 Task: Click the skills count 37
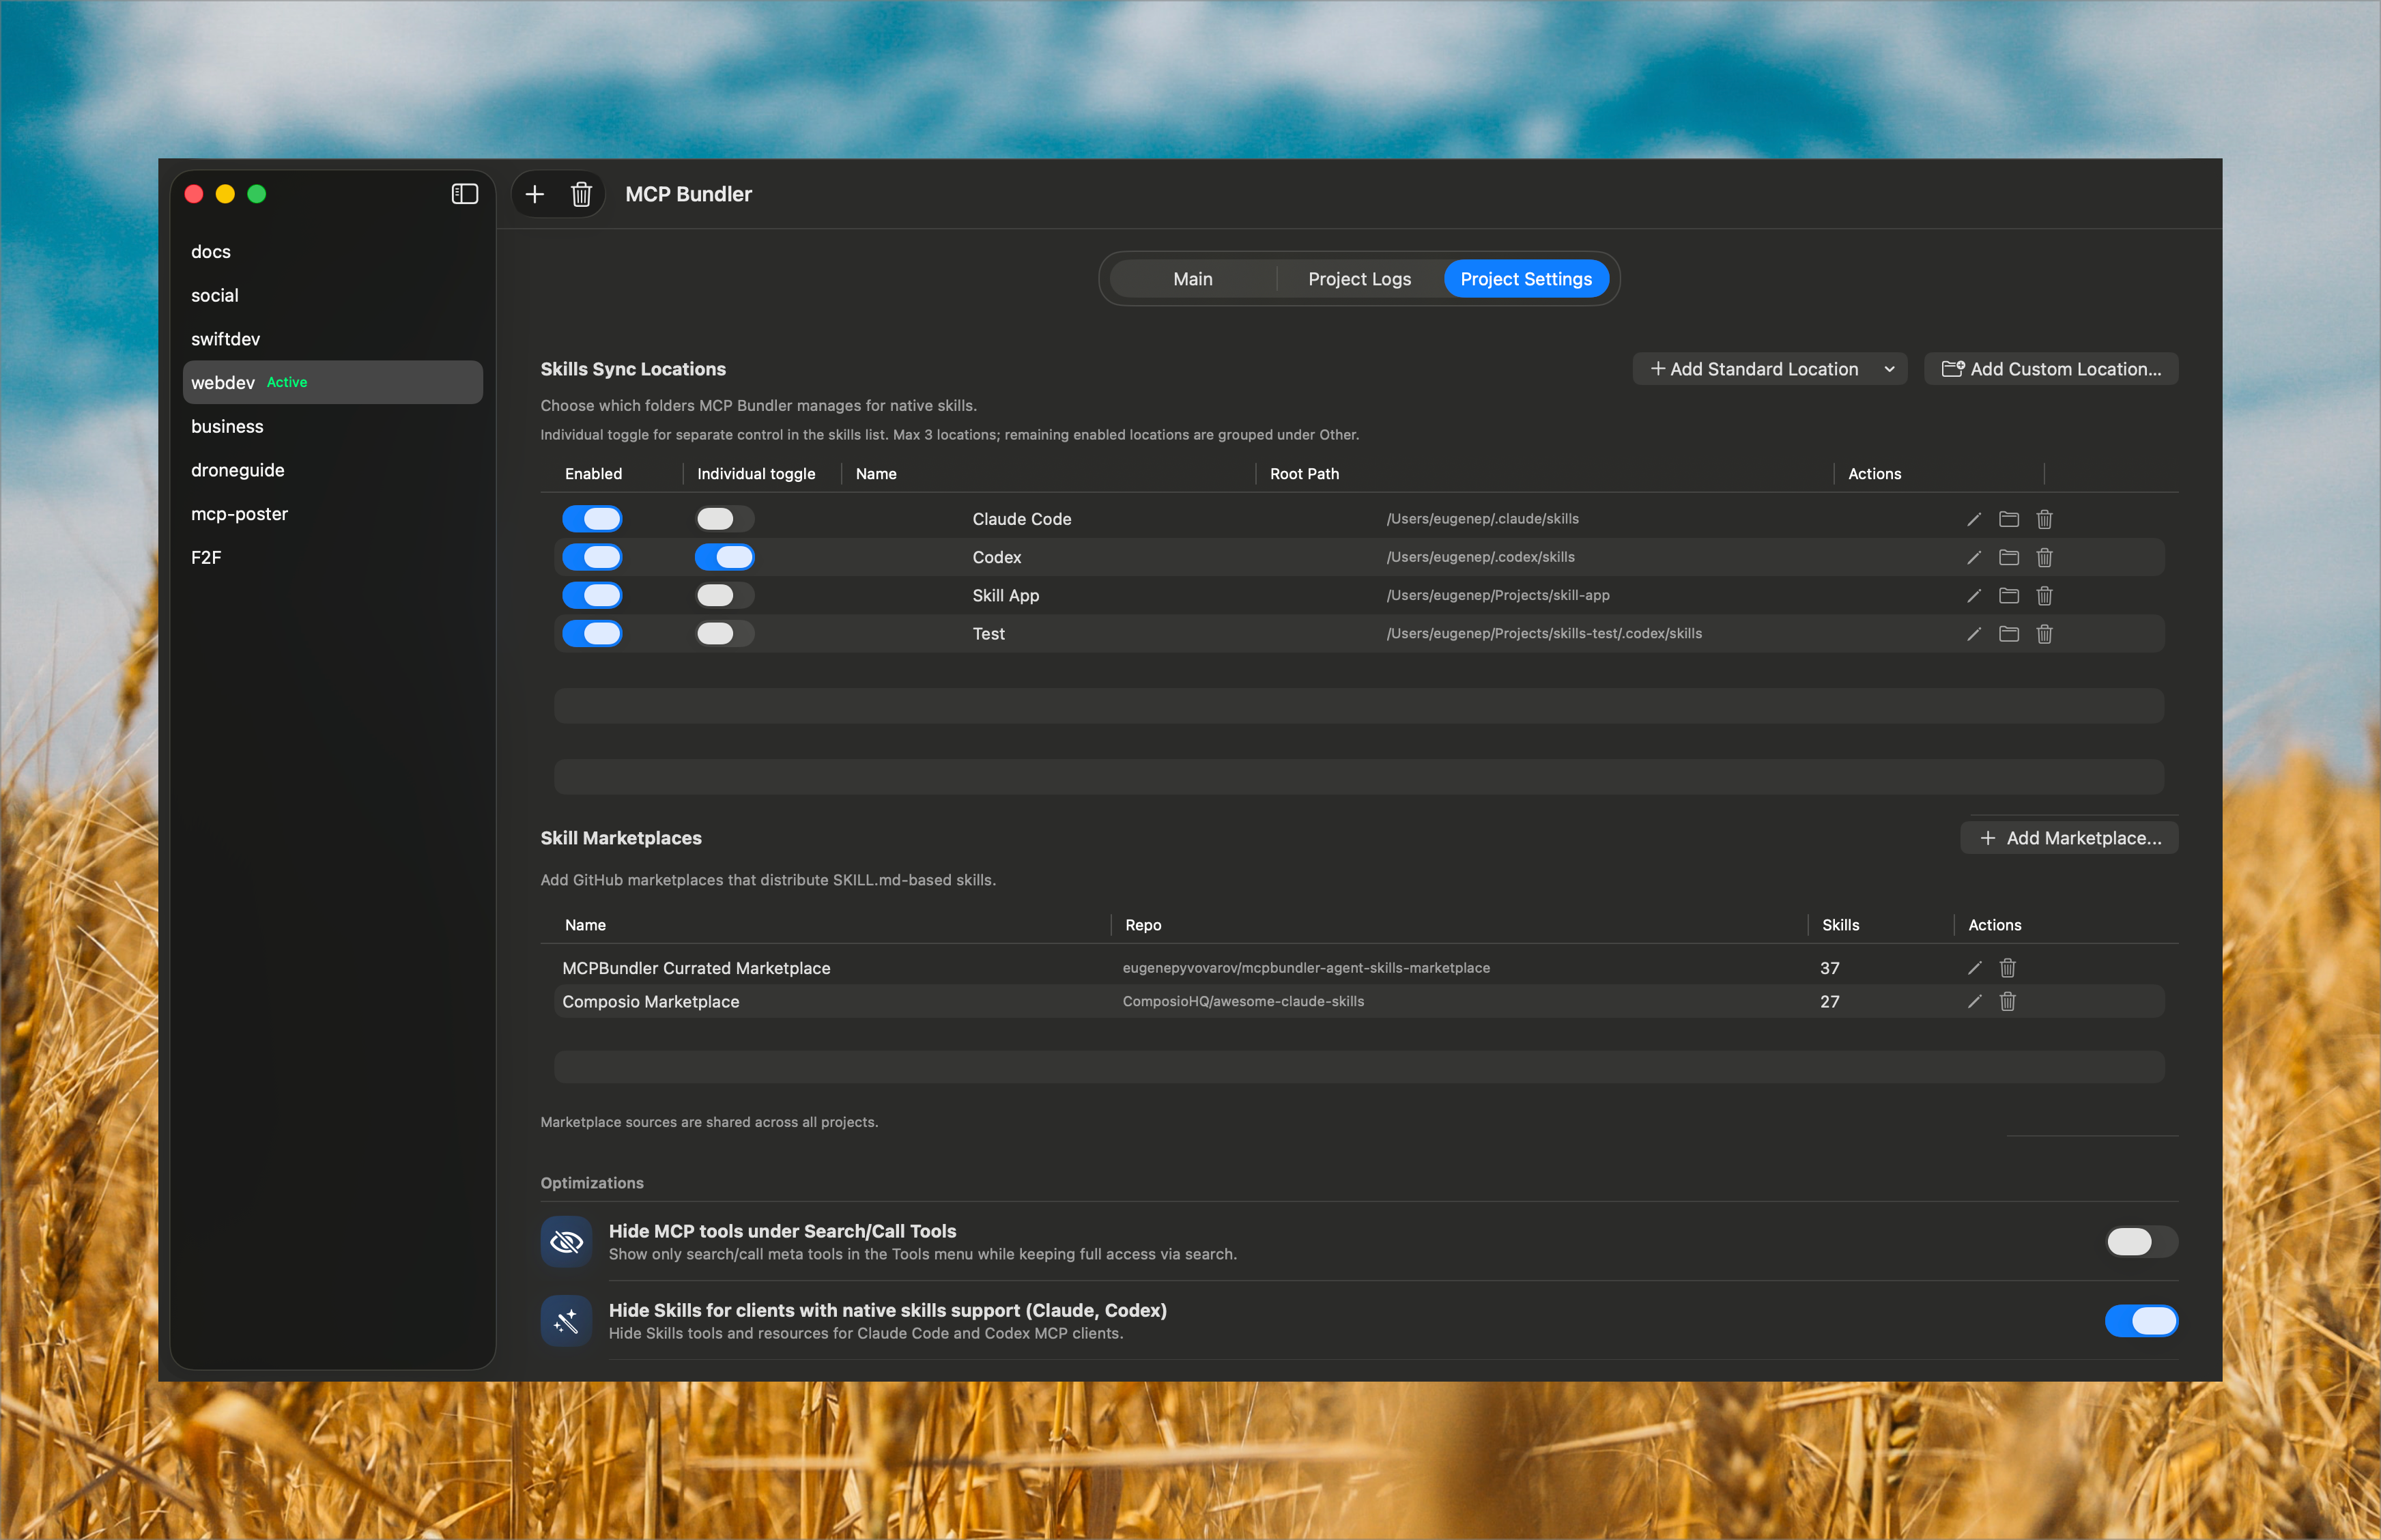tap(1829, 968)
